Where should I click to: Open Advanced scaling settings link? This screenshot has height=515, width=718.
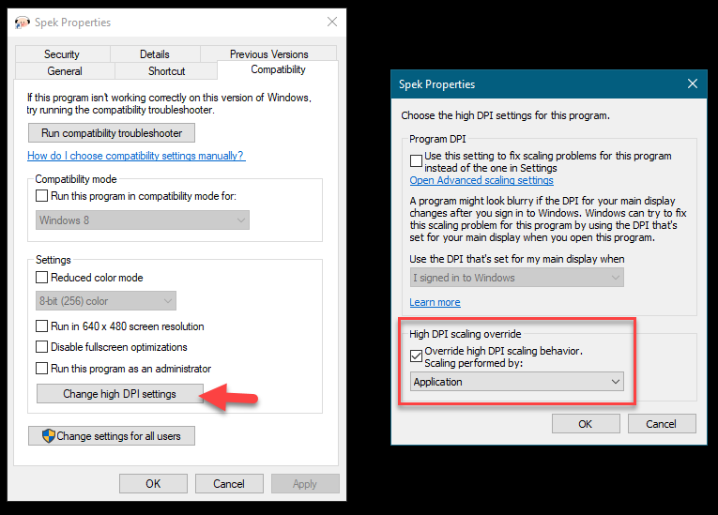pyautogui.click(x=481, y=180)
